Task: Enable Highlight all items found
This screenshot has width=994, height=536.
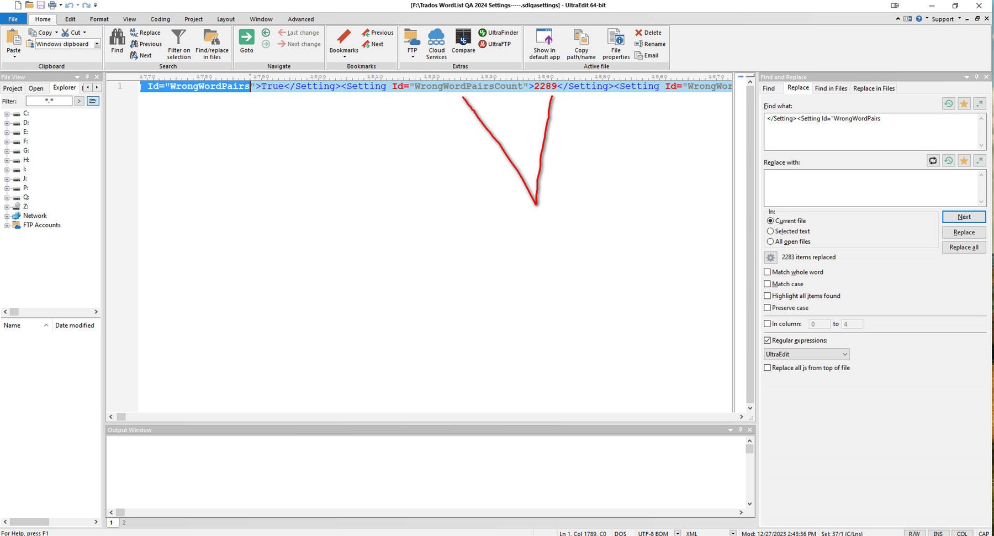Action: 767,296
